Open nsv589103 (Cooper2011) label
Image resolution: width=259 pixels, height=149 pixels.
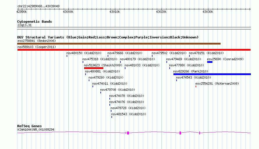coord(37,47)
